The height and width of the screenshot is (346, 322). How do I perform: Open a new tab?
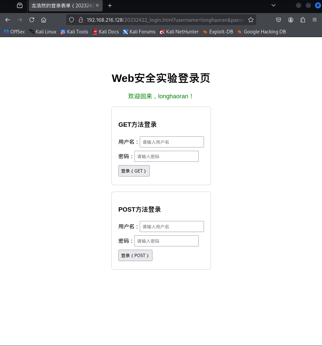110,6
